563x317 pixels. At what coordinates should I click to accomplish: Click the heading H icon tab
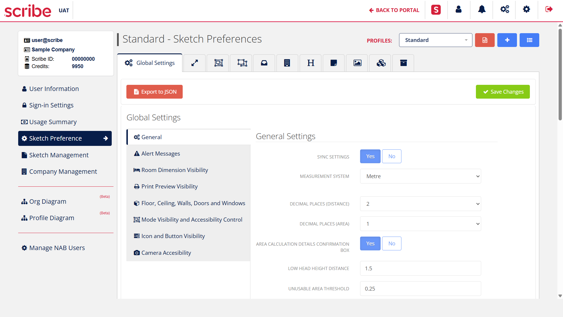311,63
